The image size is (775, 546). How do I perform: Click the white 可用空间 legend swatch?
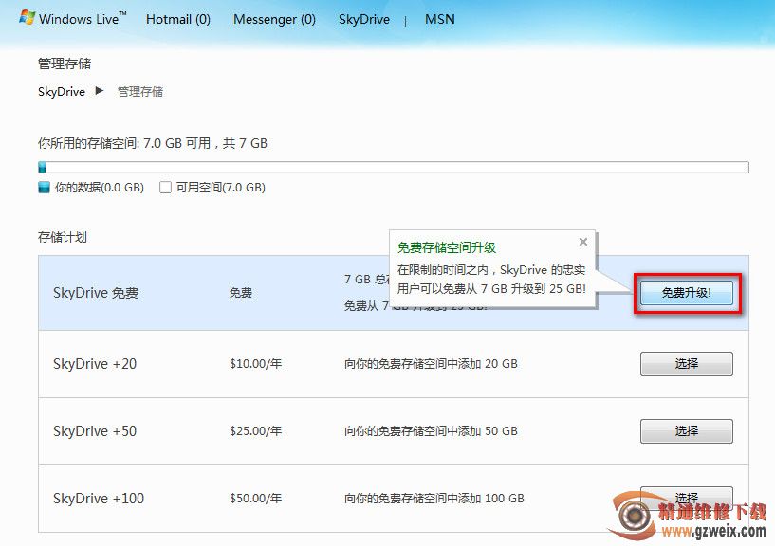[165, 188]
